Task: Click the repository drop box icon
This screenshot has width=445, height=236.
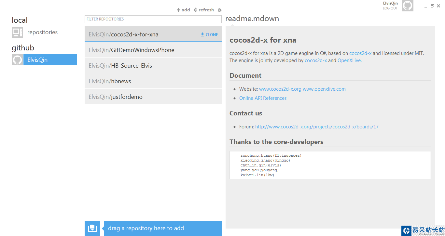Action: [92, 228]
